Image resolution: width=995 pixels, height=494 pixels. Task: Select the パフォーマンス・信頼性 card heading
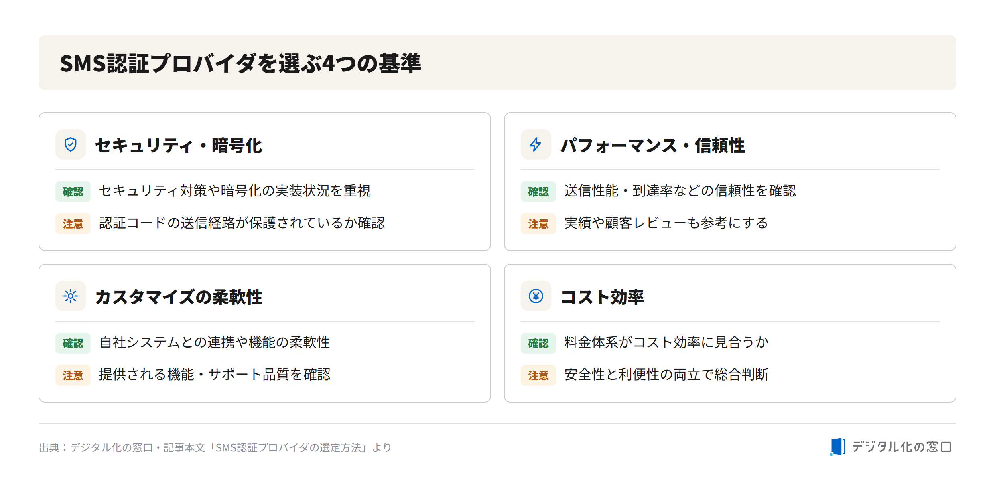pyautogui.click(x=652, y=145)
